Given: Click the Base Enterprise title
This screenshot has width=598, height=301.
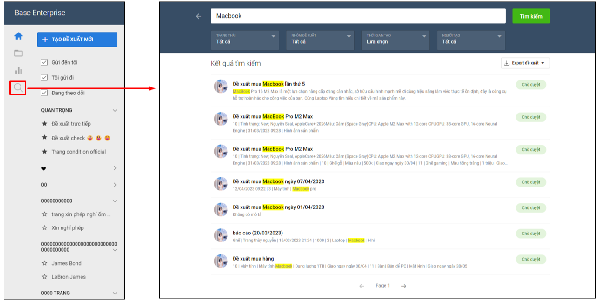Looking at the screenshot, I should (40, 13).
